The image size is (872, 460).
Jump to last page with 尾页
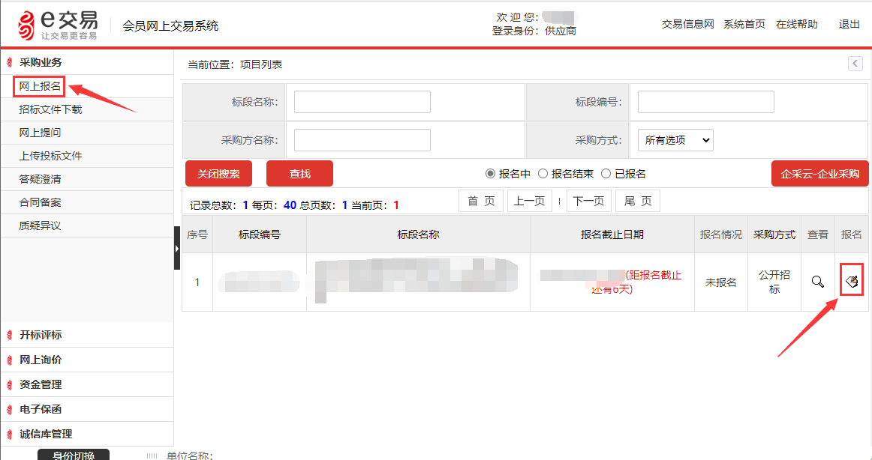(638, 201)
